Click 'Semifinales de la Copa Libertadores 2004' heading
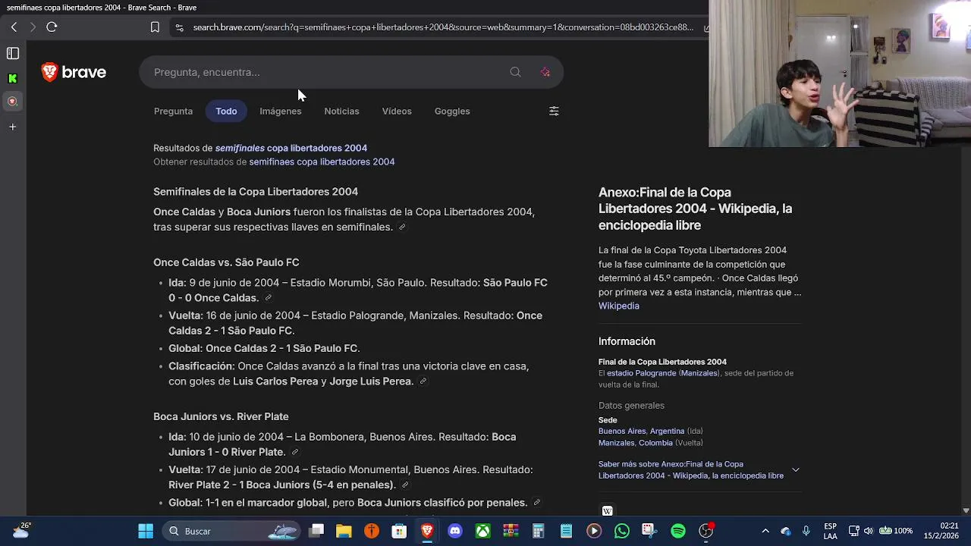Image resolution: width=971 pixels, height=546 pixels. click(x=256, y=192)
